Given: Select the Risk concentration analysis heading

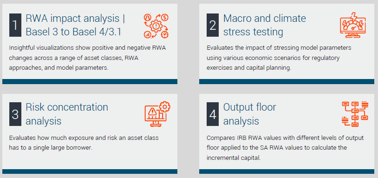Looking at the screenshot, I should 67,114.
